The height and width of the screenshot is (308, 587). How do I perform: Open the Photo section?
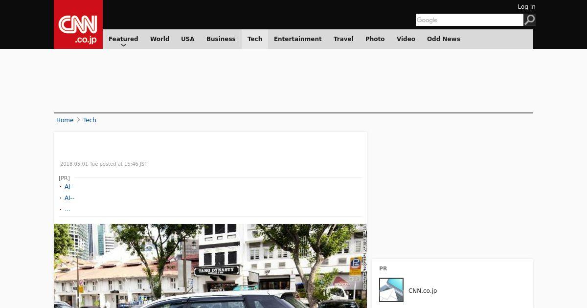(375, 39)
